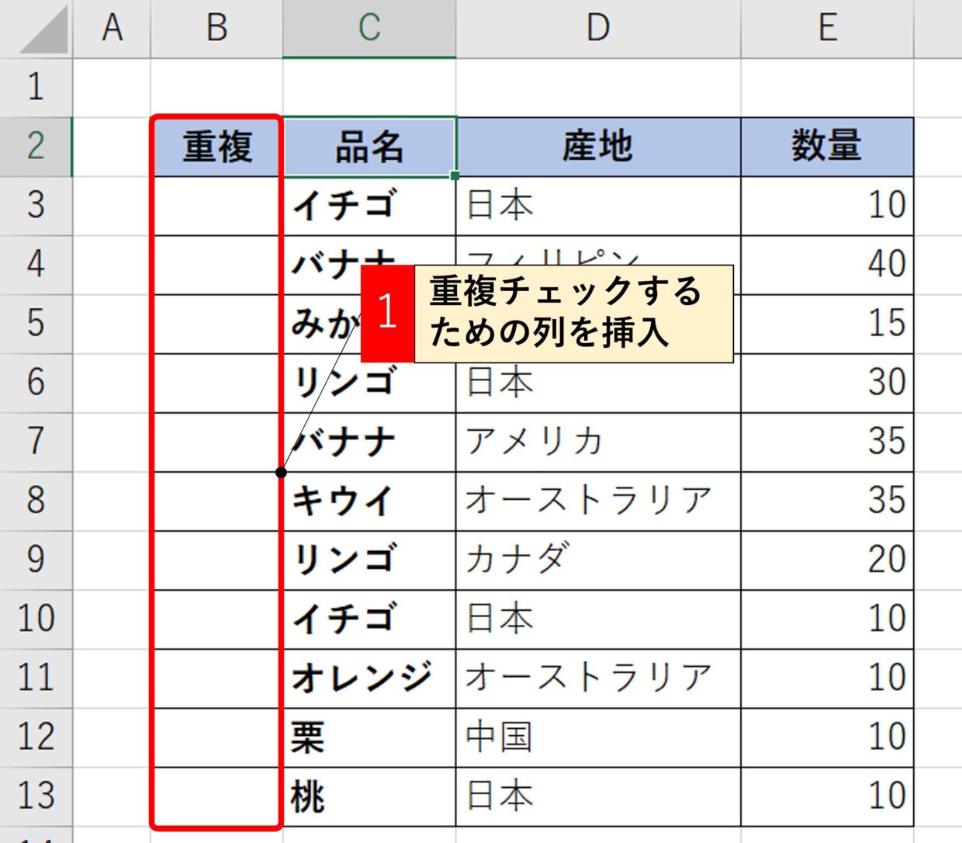Select the quantity 30 cell

pyautogui.click(x=828, y=383)
